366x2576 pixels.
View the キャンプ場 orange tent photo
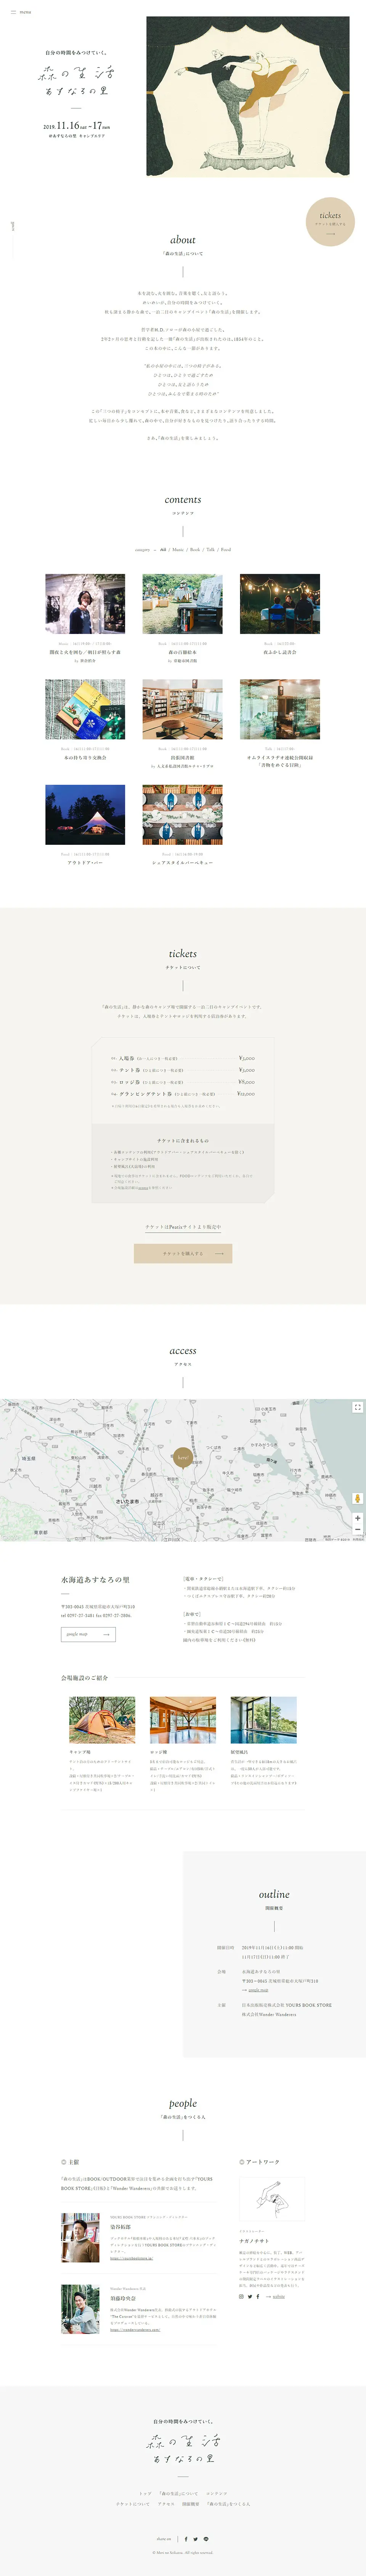(102, 1720)
